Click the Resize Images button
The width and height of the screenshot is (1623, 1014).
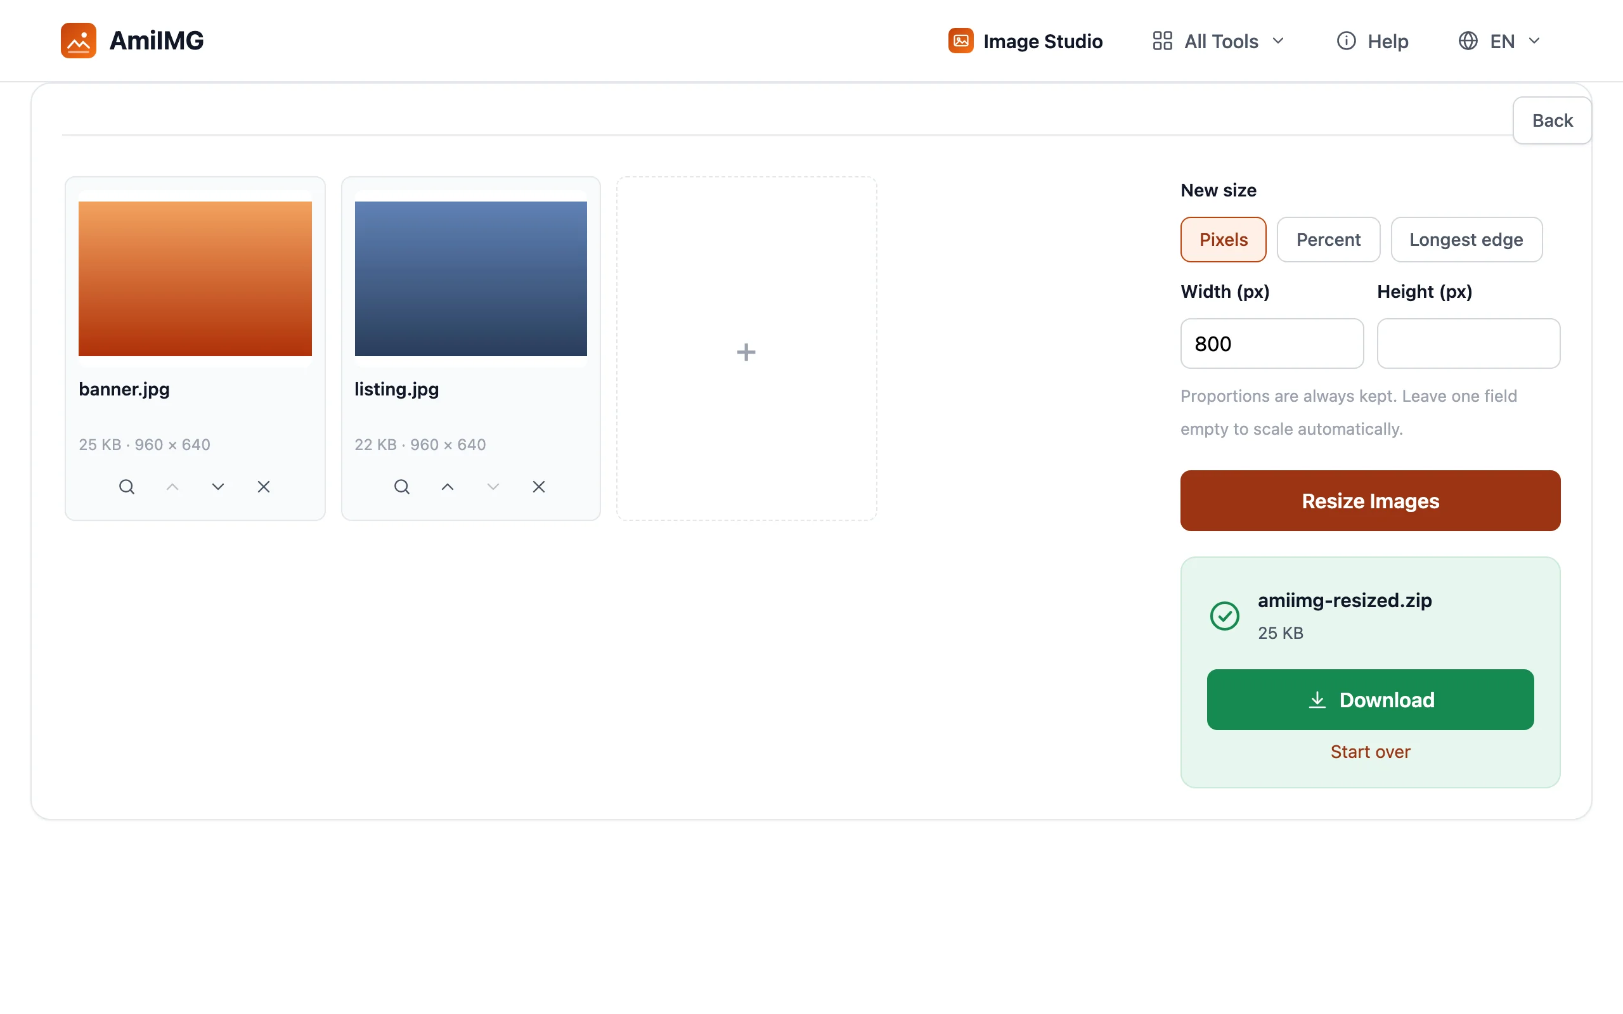(1370, 501)
